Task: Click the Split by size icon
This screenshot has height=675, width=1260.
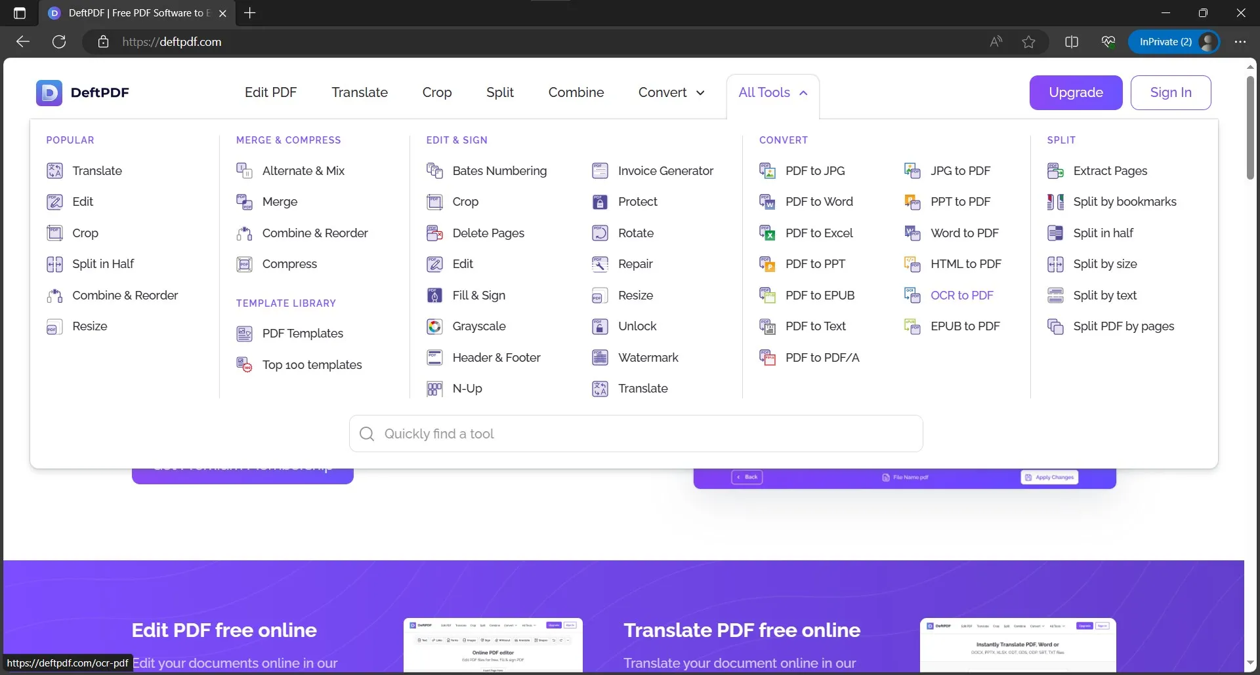Action: click(x=1055, y=264)
